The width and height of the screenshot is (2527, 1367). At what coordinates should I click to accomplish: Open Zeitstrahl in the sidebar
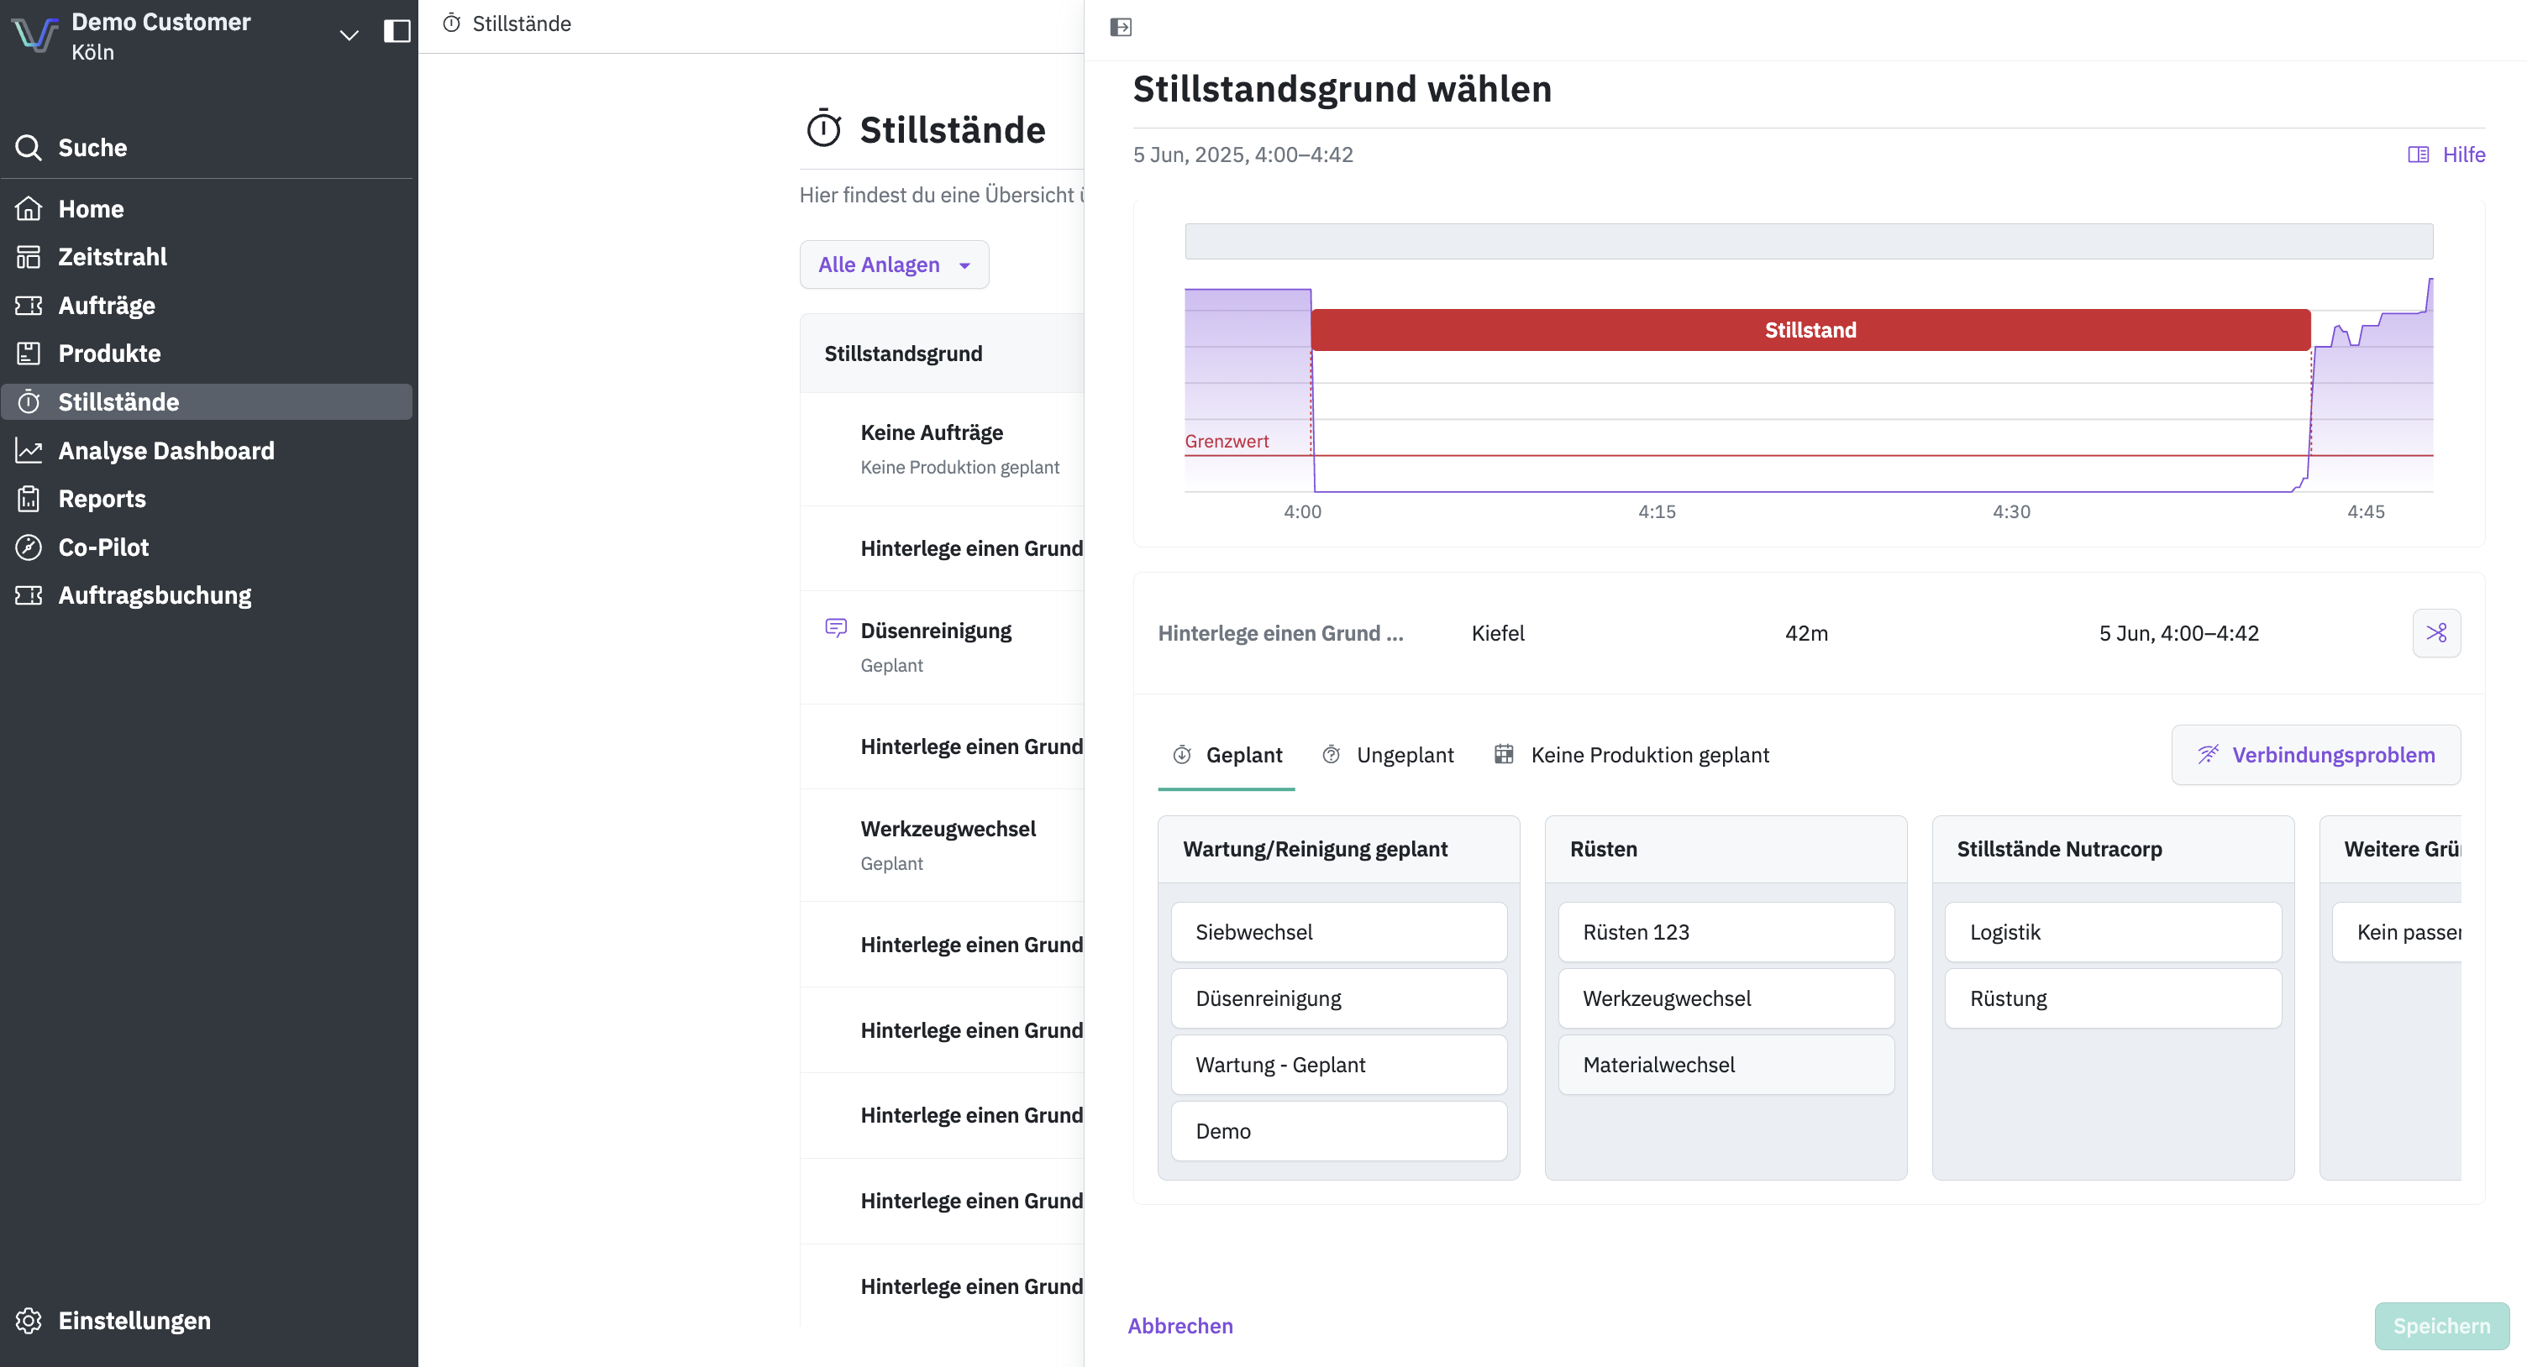tap(112, 257)
